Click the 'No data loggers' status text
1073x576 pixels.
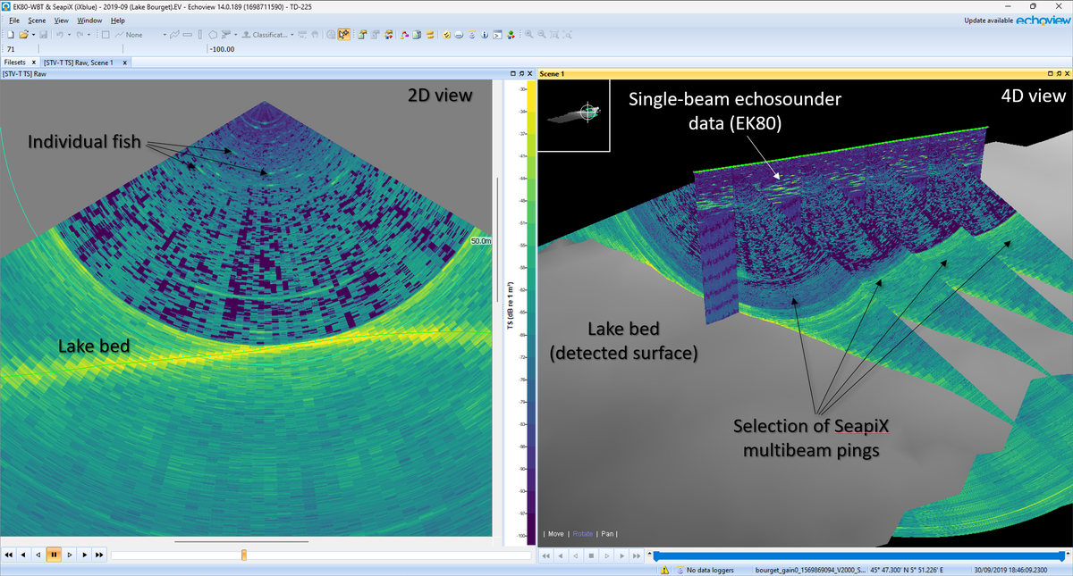click(710, 569)
